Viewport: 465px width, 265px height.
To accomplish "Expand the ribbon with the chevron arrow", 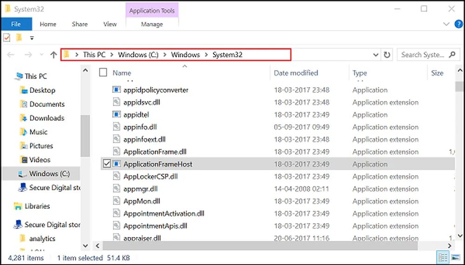I will pos(446,24).
